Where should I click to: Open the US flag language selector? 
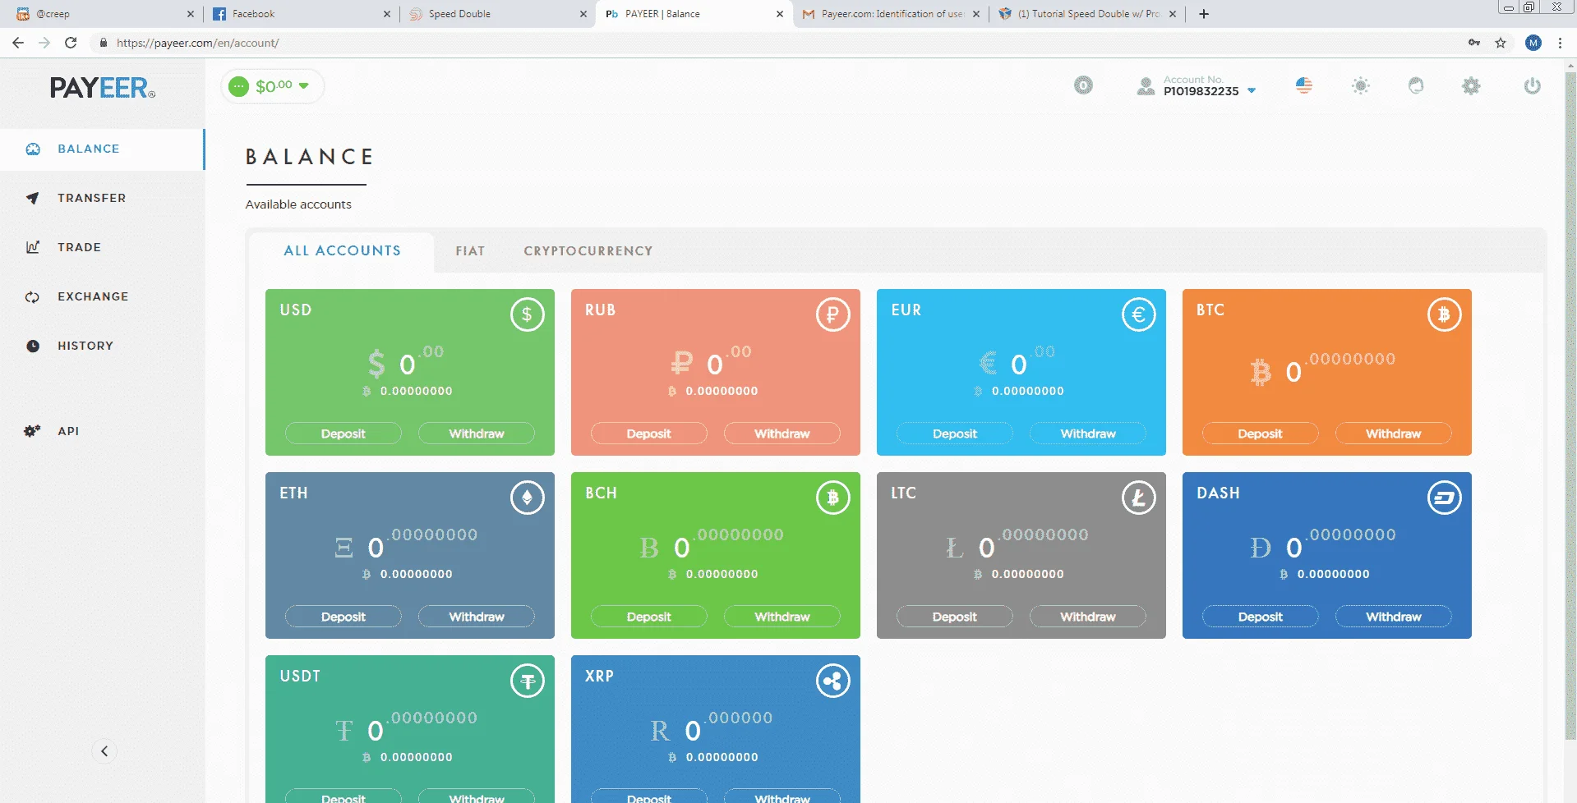pyautogui.click(x=1304, y=85)
